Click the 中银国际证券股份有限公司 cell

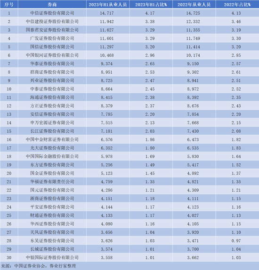click(x=52, y=258)
